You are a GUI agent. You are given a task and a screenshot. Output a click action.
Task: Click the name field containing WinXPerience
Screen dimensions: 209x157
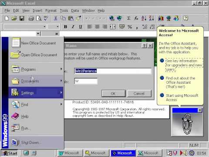pos(113,71)
